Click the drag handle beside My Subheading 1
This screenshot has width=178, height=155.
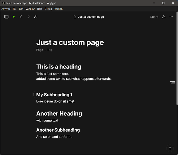pos(34,95)
